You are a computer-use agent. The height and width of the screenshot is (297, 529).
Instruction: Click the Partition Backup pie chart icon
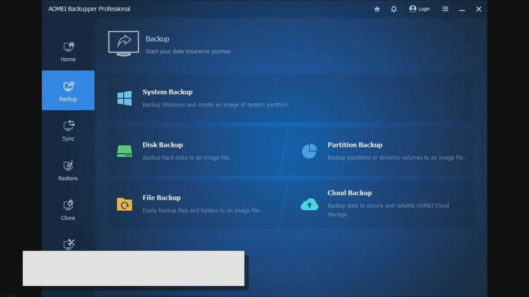point(309,151)
